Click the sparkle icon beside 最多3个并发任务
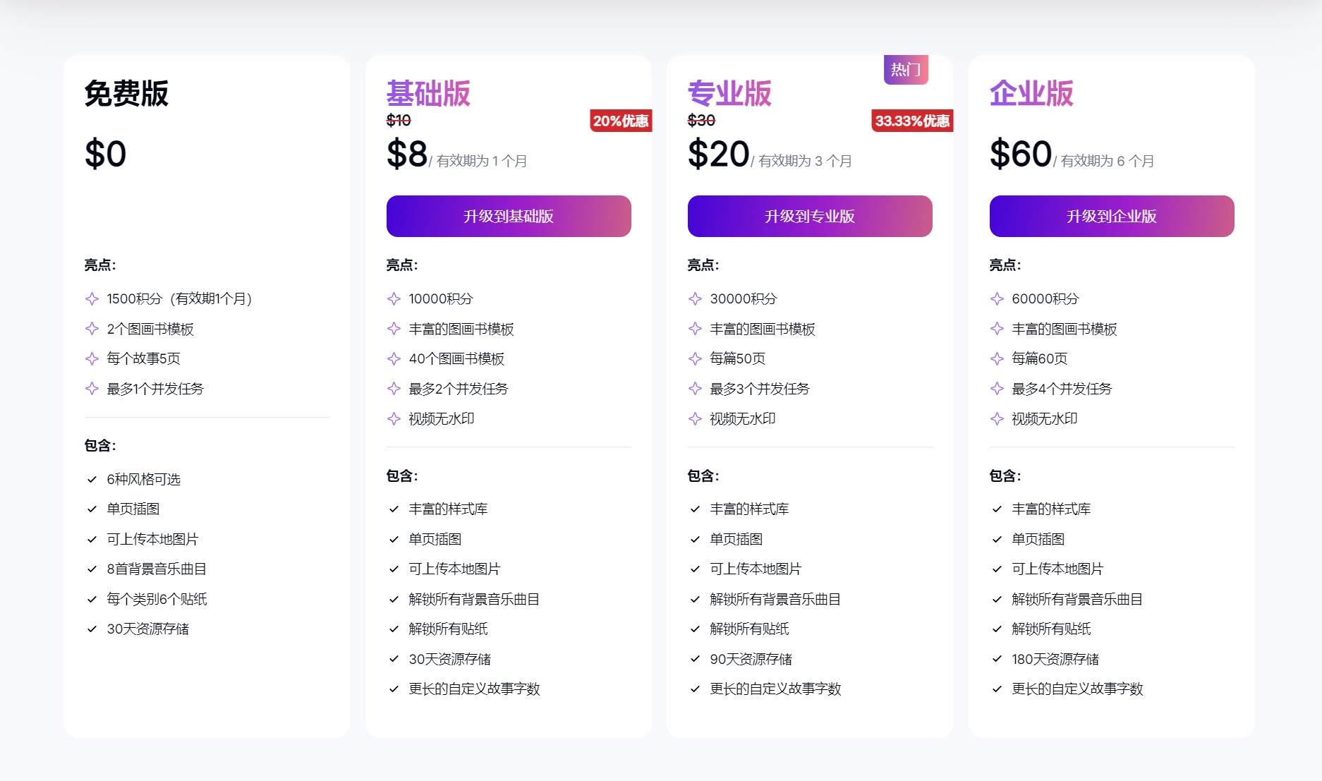 tap(695, 389)
